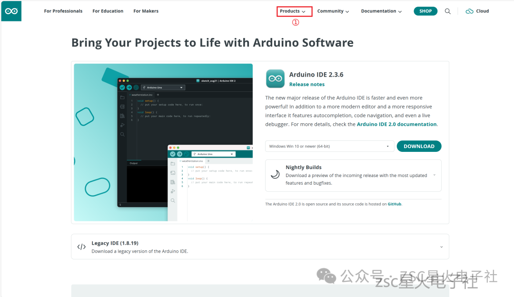Click the SHOP button
Screen dimensions: 514x297
pos(425,11)
